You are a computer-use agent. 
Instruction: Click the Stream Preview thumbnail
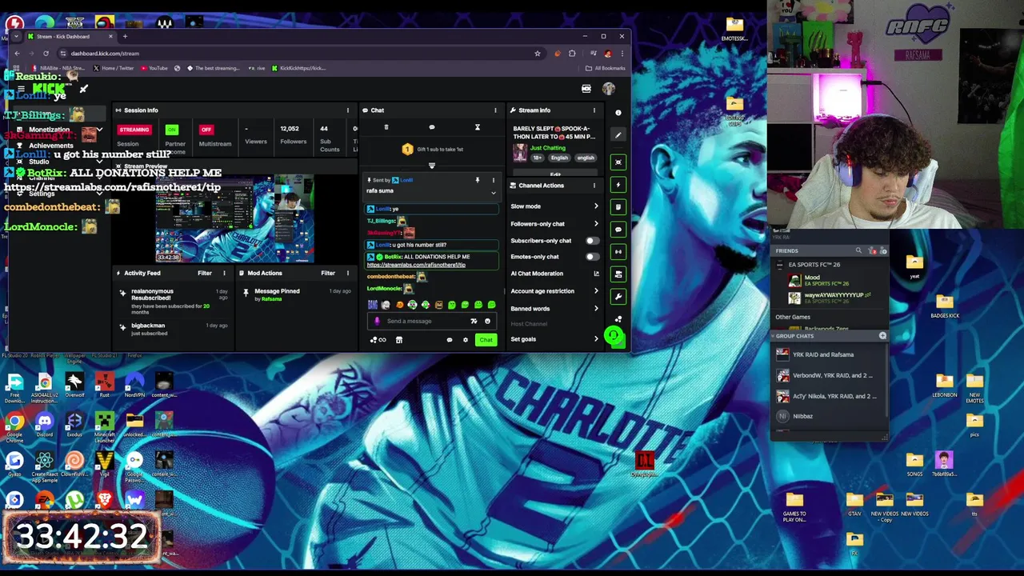(234, 218)
